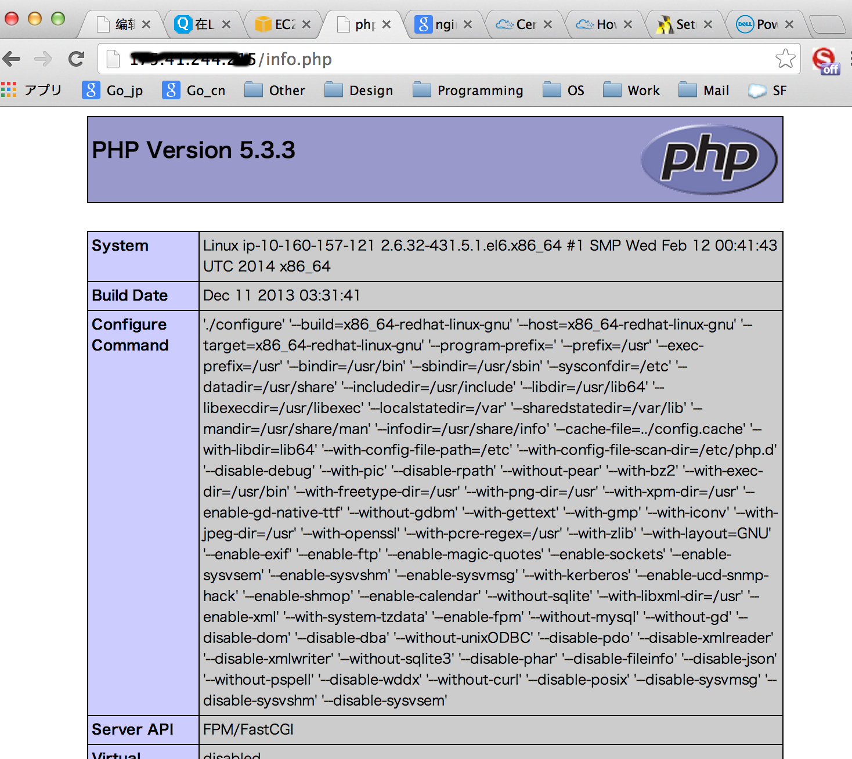Viewport: 852px width, 759px height.
Task: Bookmark this page with the star icon
Action: tap(785, 59)
